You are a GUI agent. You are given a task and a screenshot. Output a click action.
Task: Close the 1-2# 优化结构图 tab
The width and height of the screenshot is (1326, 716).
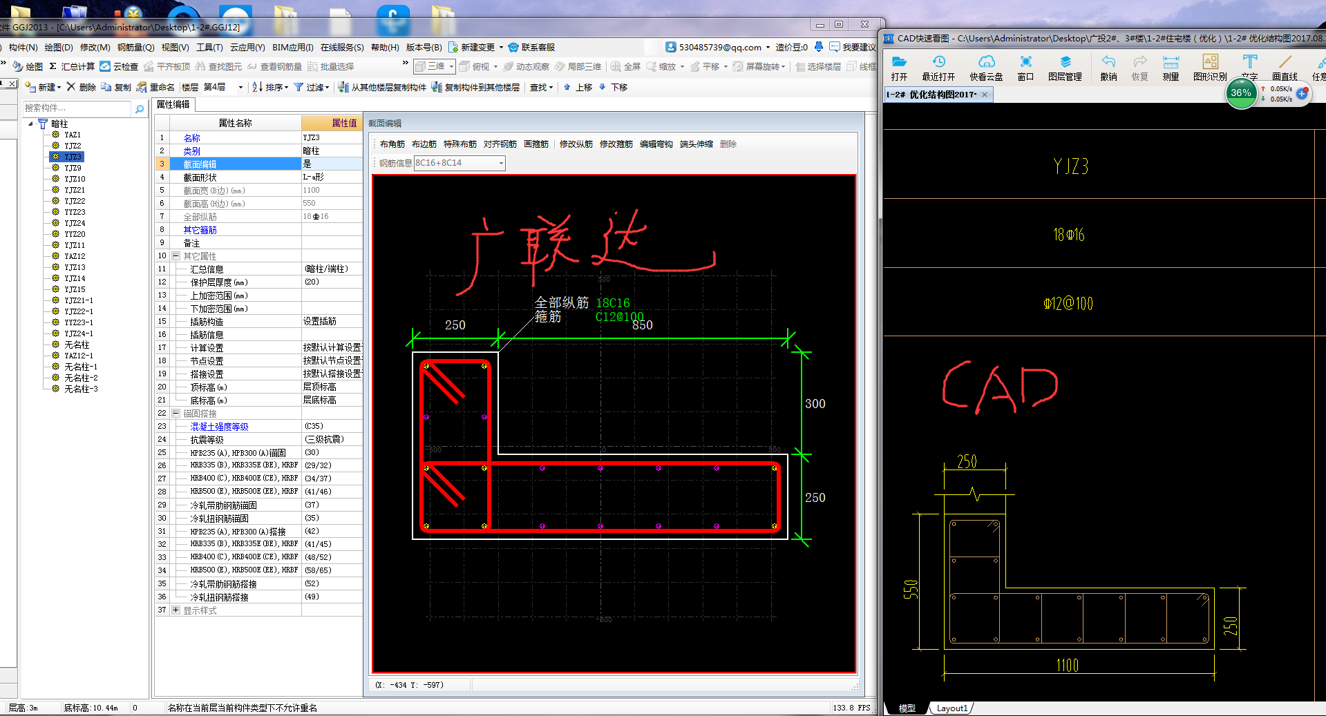985,95
